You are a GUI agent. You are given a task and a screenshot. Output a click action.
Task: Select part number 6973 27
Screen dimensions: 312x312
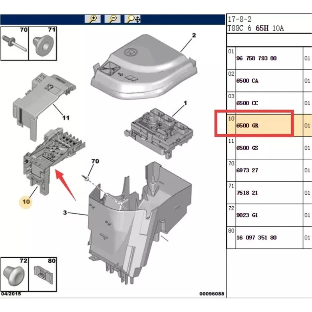[247, 170]
